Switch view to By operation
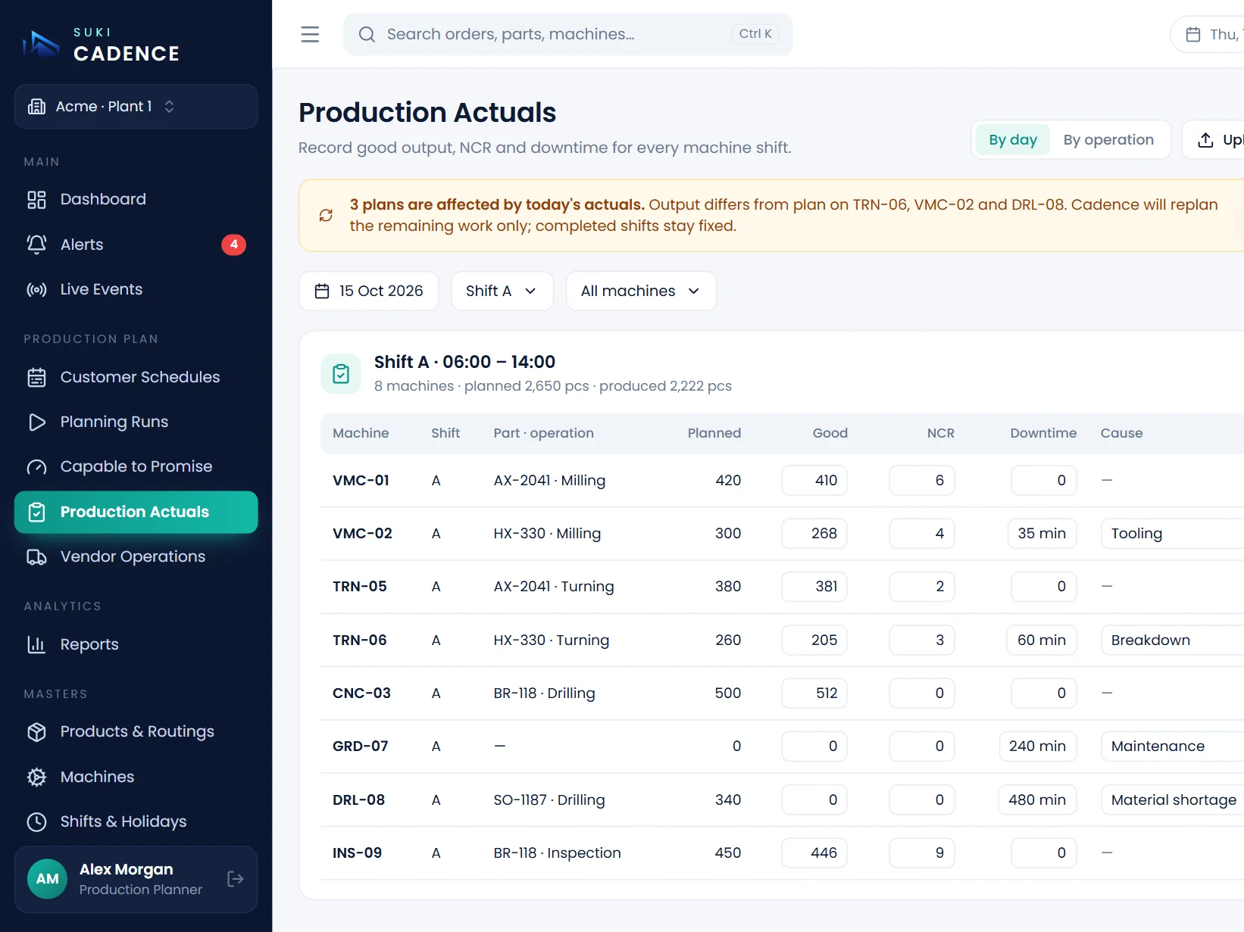Viewport: 1244px width, 932px height. tap(1108, 140)
